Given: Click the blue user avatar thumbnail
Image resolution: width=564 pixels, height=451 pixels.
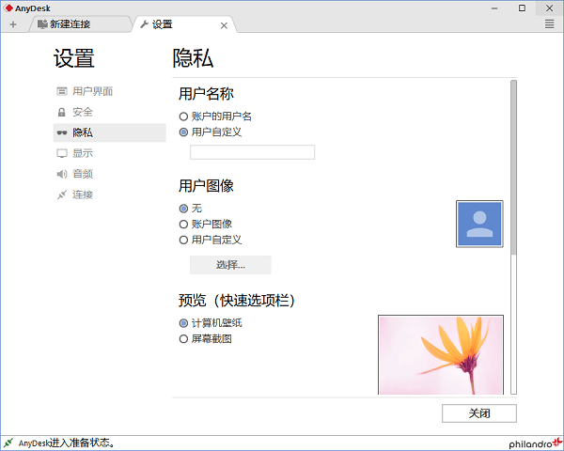Looking at the screenshot, I should click(479, 224).
